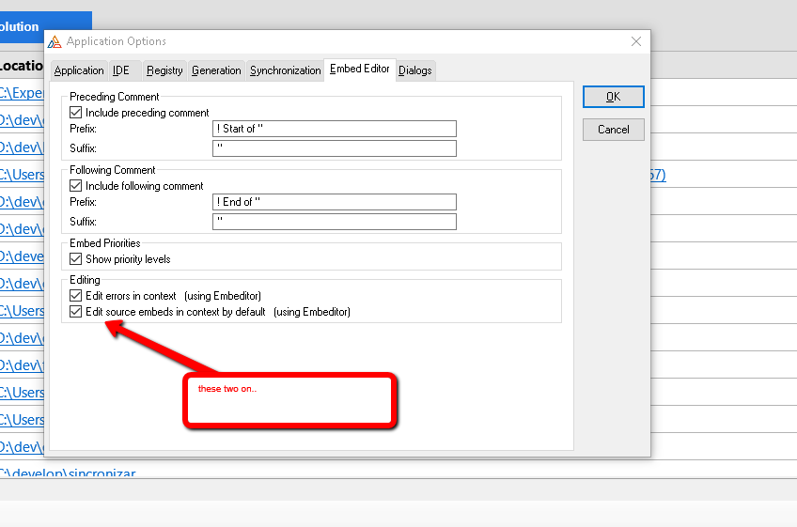Click the Following Comment Suffix field
Screen dimensions: 797x527
[334, 222]
